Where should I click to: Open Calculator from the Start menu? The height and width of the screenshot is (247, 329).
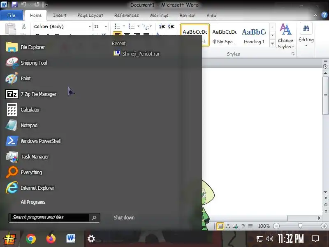point(23,110)
